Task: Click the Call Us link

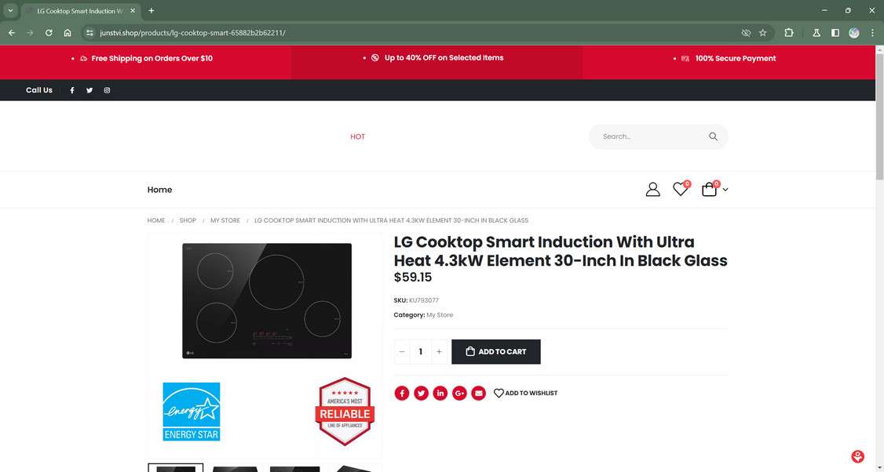Action: click(39, 90)
